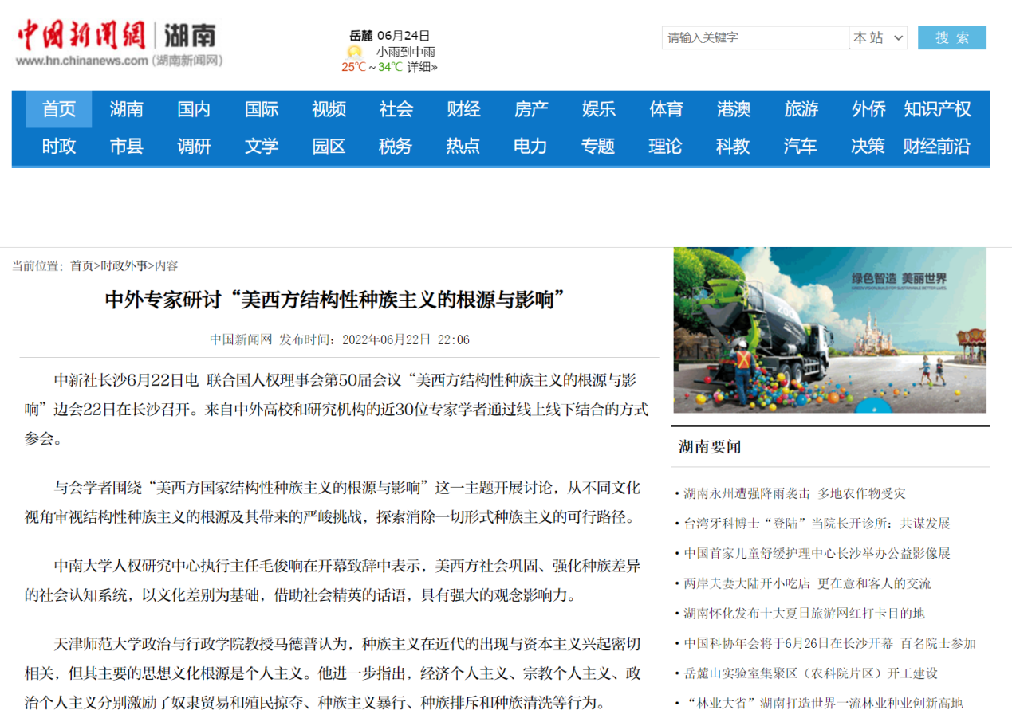The image size is (1012, 726).
Task: Open the 湖南永州遭强降雨袭击 news headline
Action: pos(794,493)
